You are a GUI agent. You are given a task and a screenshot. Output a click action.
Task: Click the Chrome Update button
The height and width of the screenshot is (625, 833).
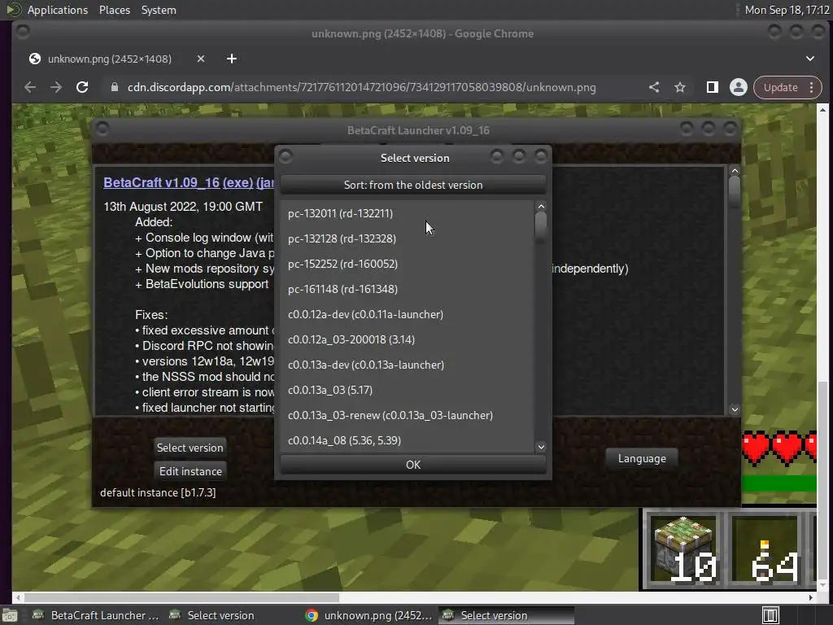[x=780, y=87]
